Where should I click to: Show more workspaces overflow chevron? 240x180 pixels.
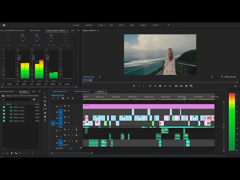pos(168,25)
